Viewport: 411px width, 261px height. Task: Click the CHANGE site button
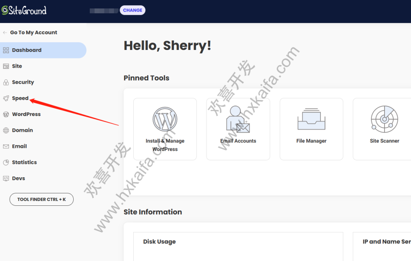click(132, 10)
